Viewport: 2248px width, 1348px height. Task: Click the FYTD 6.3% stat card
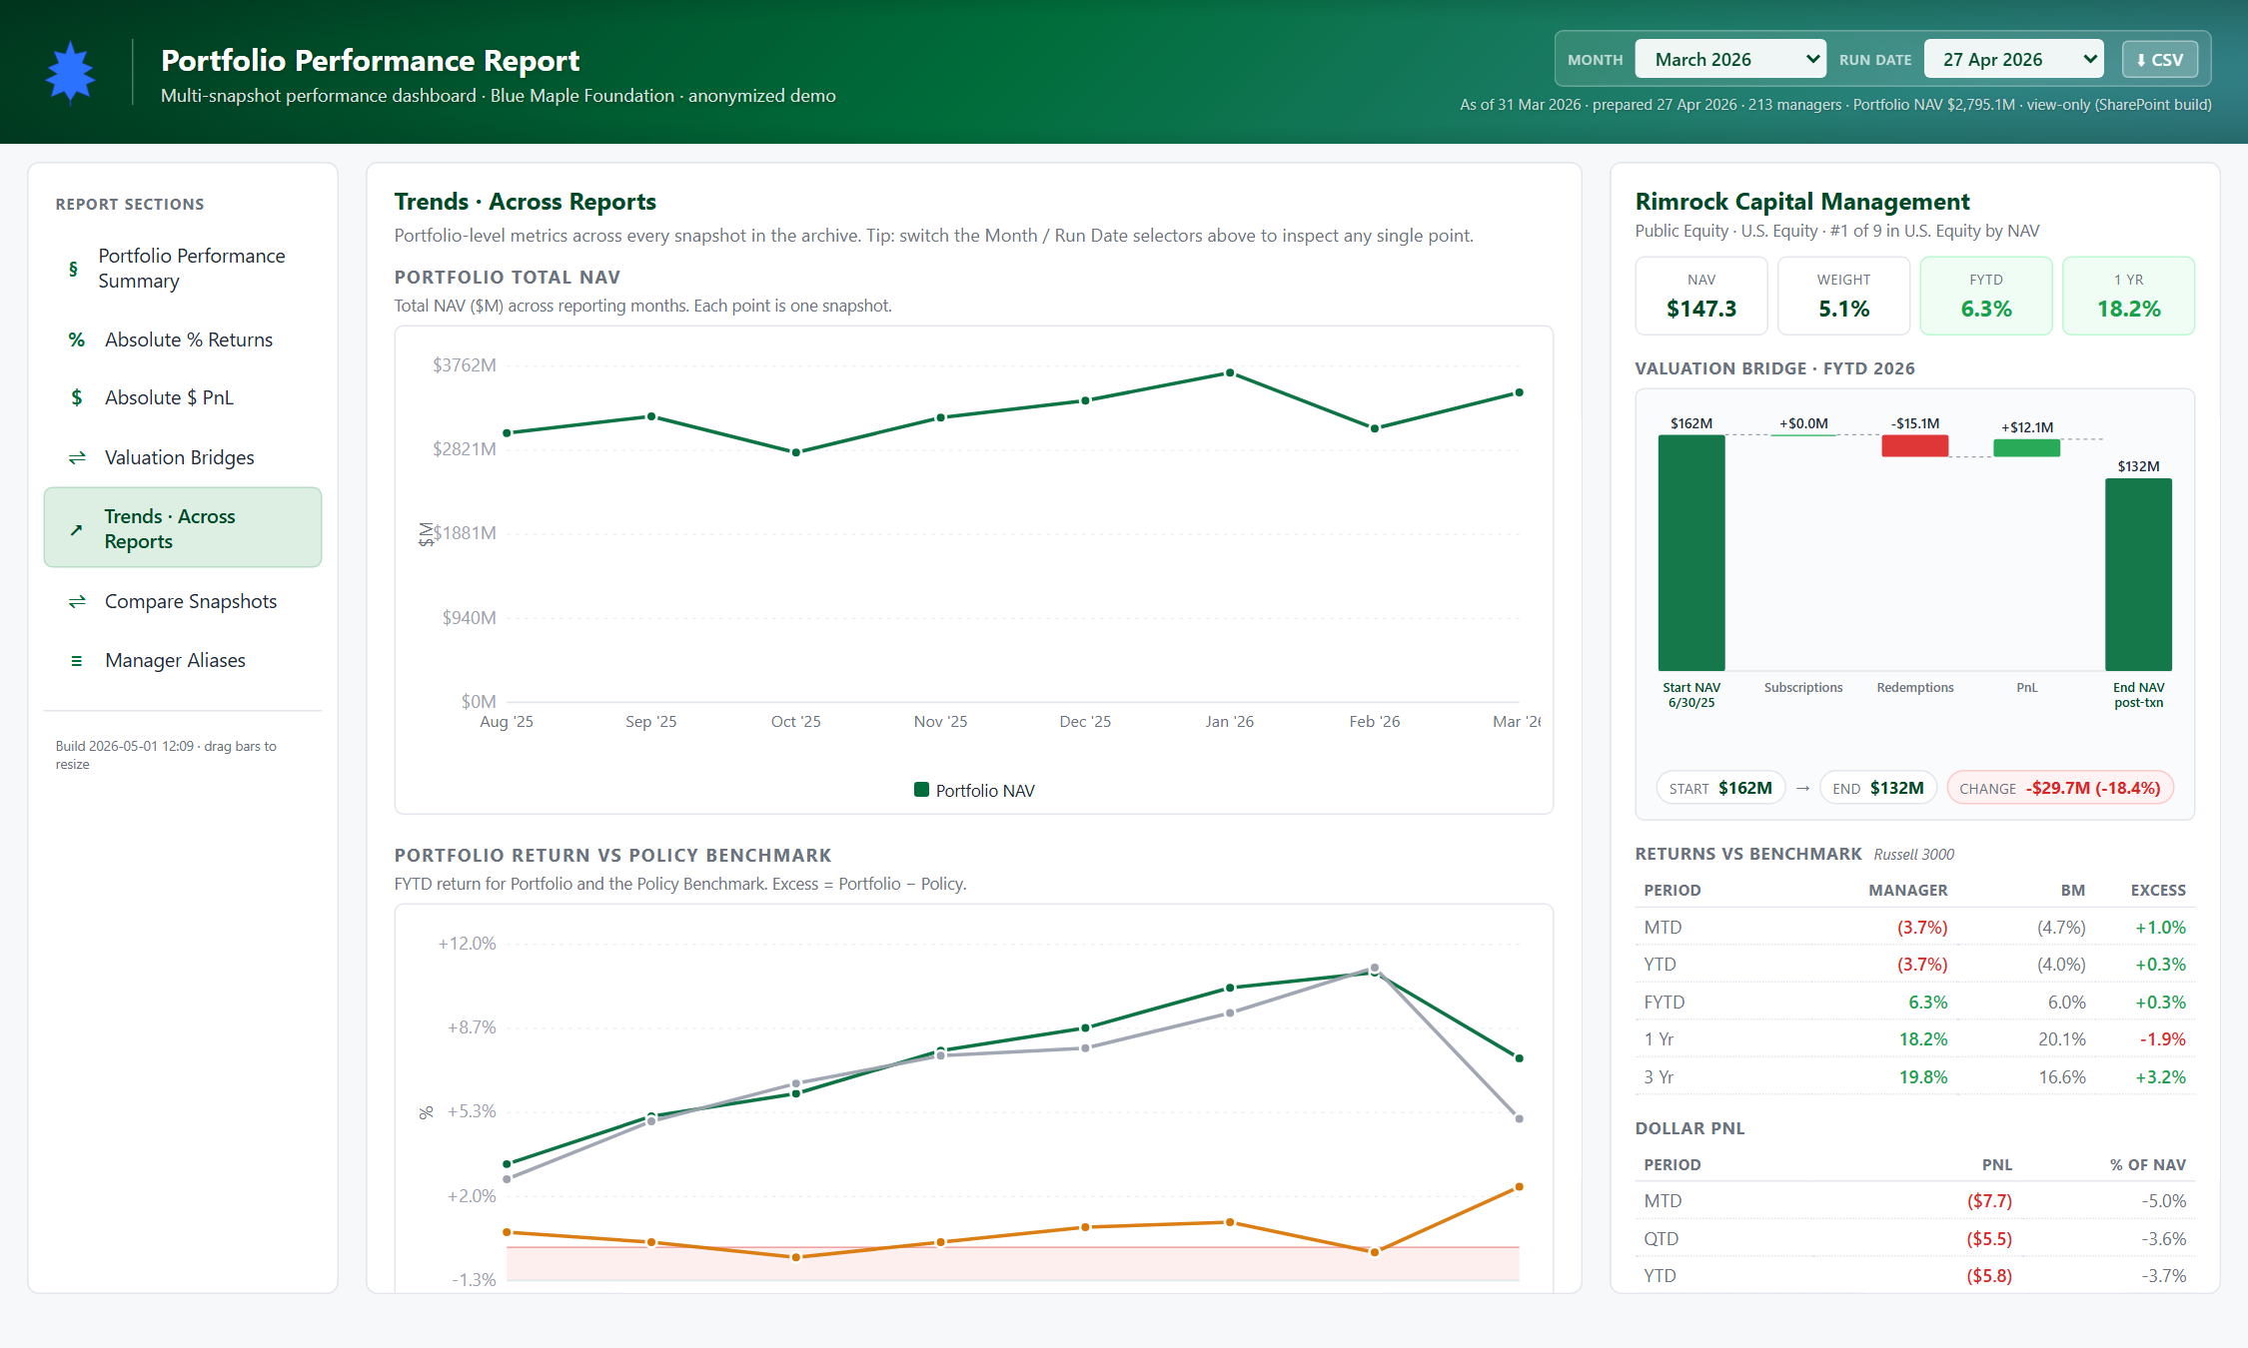pyautogui.click(x=1986, y=296)
